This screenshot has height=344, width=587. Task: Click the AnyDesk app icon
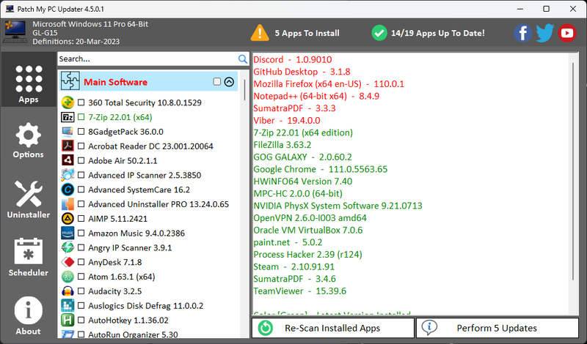pos(68,262)
